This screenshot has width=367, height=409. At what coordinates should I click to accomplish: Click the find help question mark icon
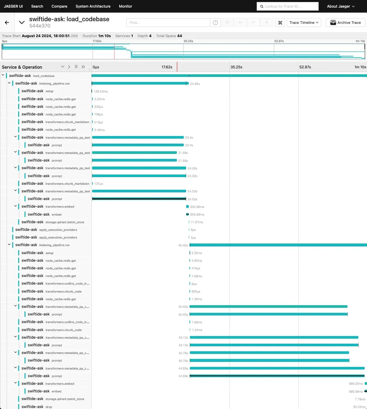click(x=215, y=23)
